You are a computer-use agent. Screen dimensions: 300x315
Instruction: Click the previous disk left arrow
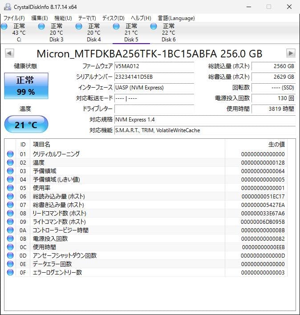[9, 53]
